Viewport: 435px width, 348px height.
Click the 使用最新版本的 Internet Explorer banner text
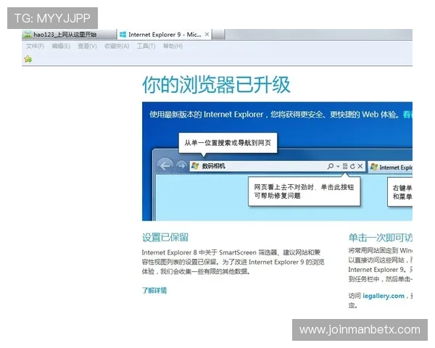pyautogui.click(x=274, y=115)
